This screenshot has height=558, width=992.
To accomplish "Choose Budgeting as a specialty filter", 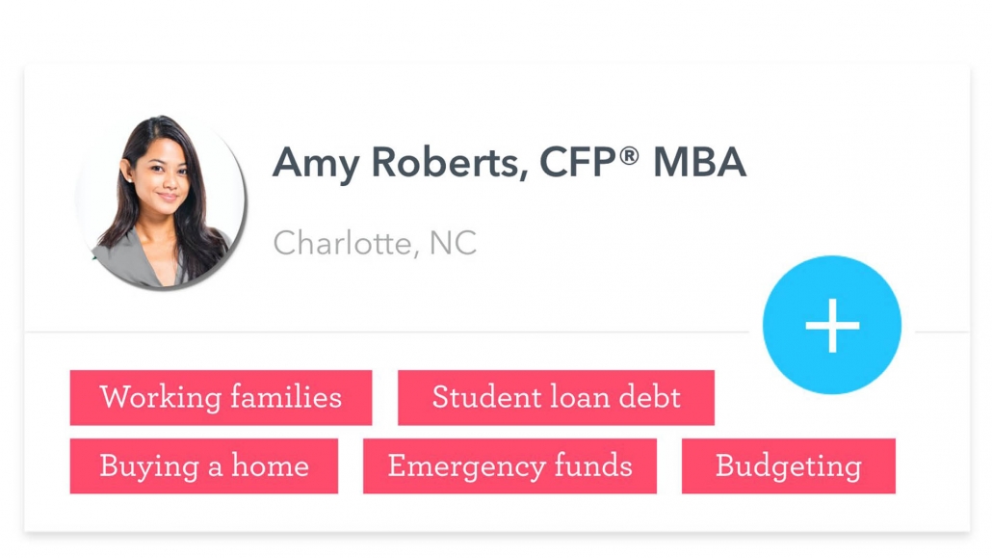I will [788, 466].
